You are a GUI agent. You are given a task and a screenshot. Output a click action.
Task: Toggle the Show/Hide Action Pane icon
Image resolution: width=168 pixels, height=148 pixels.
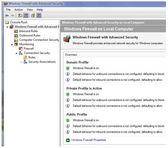(39, 15)
